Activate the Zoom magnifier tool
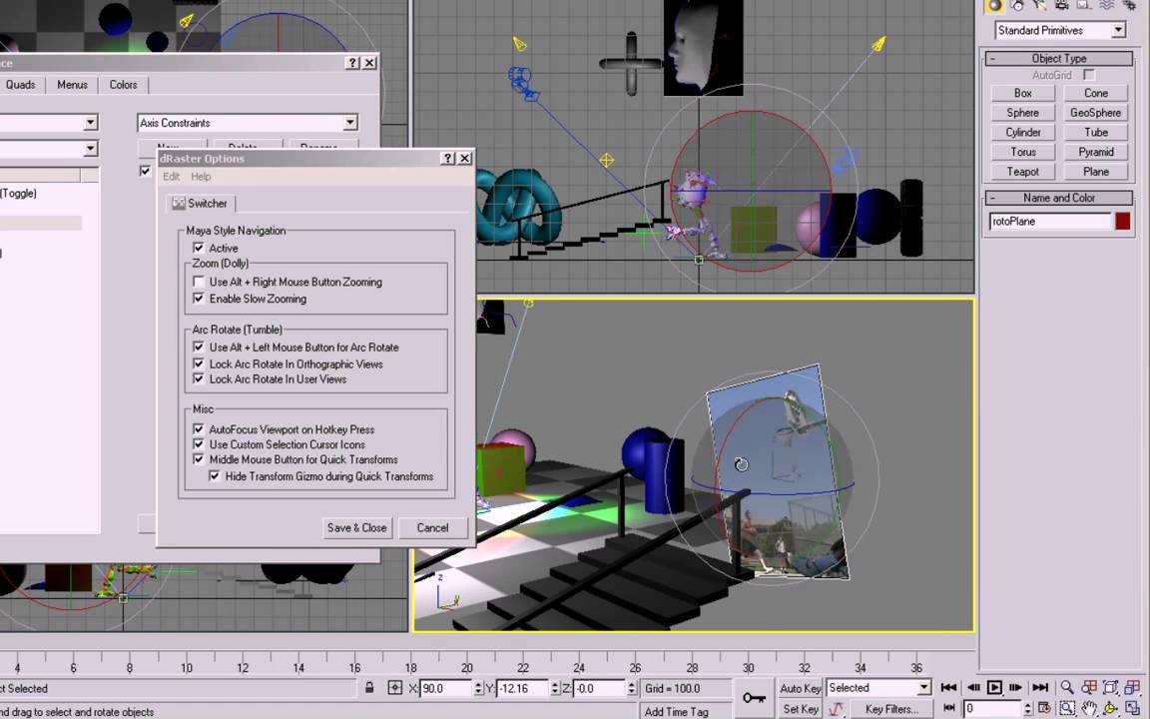Screen dimensions: 1150x719 [1067, 687]
